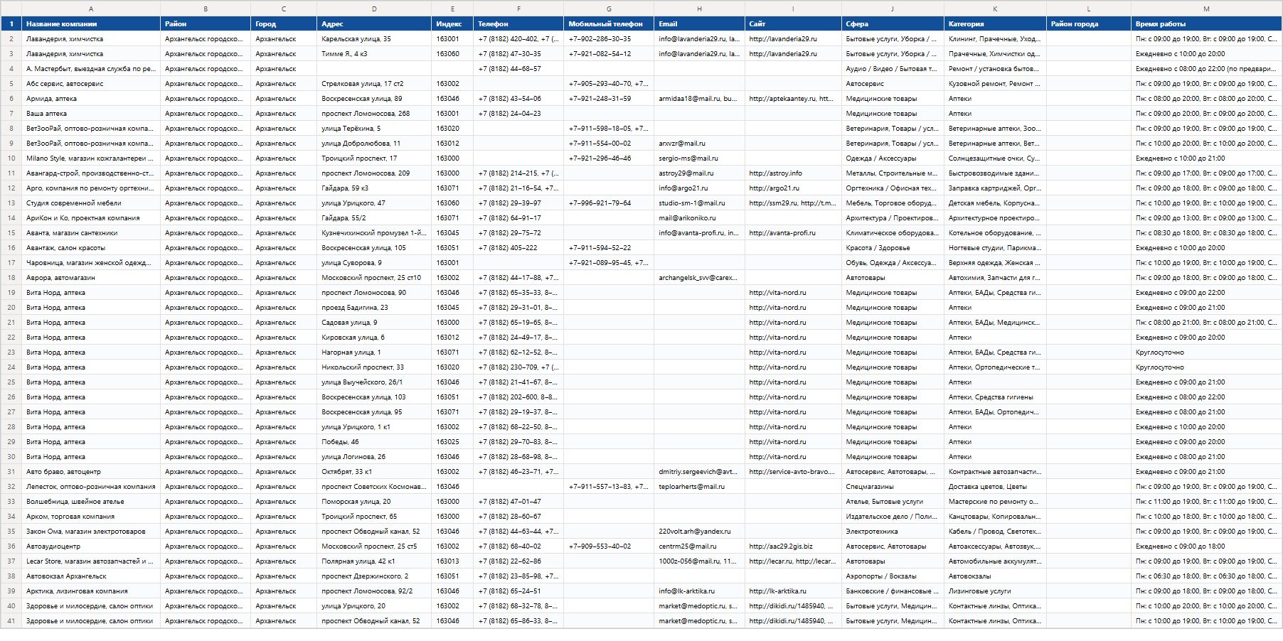Click the mobile number "+7–996–921–79–64"

coord(609,203)
